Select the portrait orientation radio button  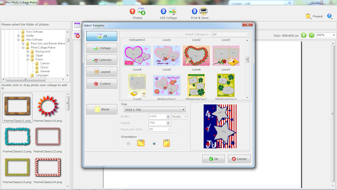point(154,144)
